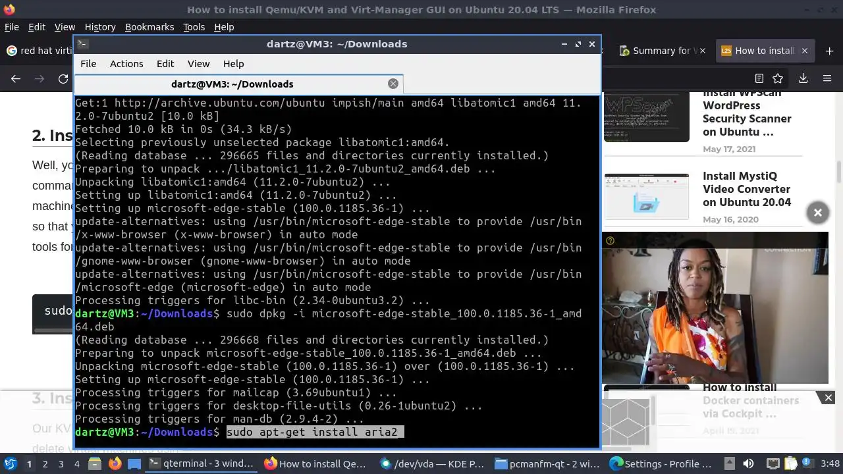This screenshot has height=474, width=843.
Task: Click the Lubuntu start menu icon
Action: tap(10, 463)
